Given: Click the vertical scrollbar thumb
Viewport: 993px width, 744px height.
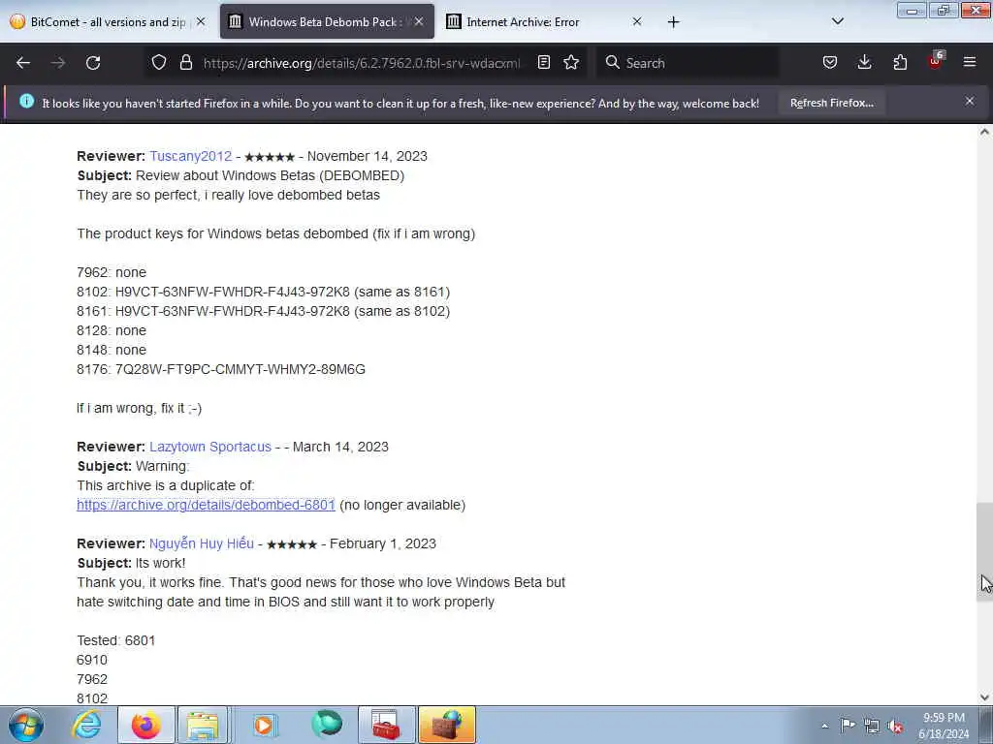Looking at the screenshot, I should 984,551.
